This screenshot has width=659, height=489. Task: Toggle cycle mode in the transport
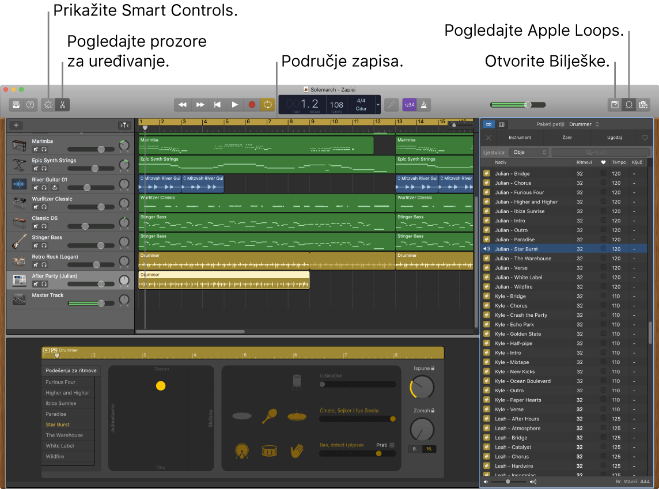coord(267,104)
